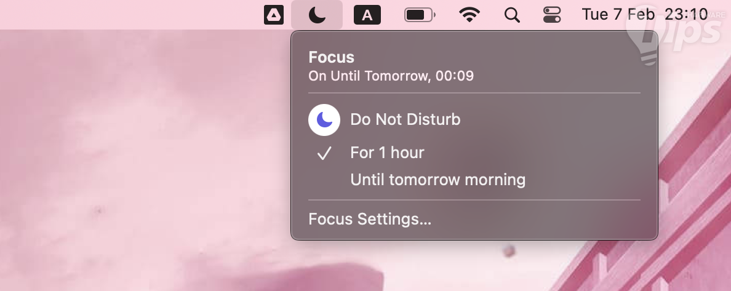Image resolution: width=731 pixels, height=291 pixels.
Task: Choose "Until tomorrow morning" duration
Action: (x=437, y=180)
